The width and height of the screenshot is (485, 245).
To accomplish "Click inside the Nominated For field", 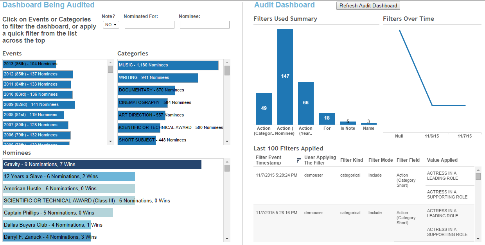I will (x=149, y=24).
